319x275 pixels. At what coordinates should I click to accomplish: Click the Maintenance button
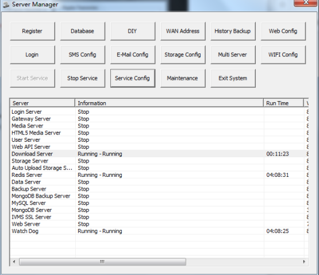(183, 78)
